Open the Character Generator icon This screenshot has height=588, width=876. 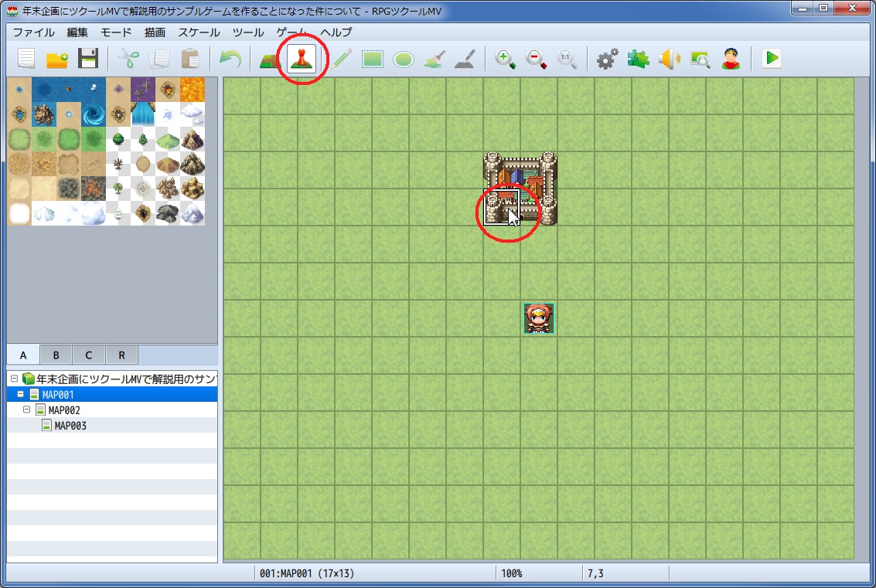pos(731,59)
